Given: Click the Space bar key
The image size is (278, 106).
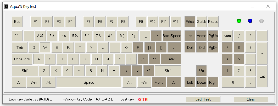Looking at the screenshot, I should coord(89,82).
